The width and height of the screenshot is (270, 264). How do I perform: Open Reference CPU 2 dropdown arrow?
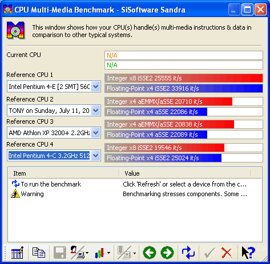(x=96, y=111)
